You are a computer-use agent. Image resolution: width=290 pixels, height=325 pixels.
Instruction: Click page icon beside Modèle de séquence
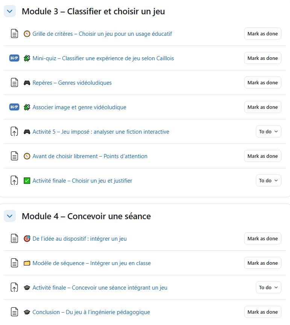pyautogui.click(x=14, y=263)
